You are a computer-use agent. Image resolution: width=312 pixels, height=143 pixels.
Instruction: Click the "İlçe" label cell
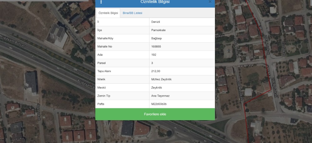(122, 30)
